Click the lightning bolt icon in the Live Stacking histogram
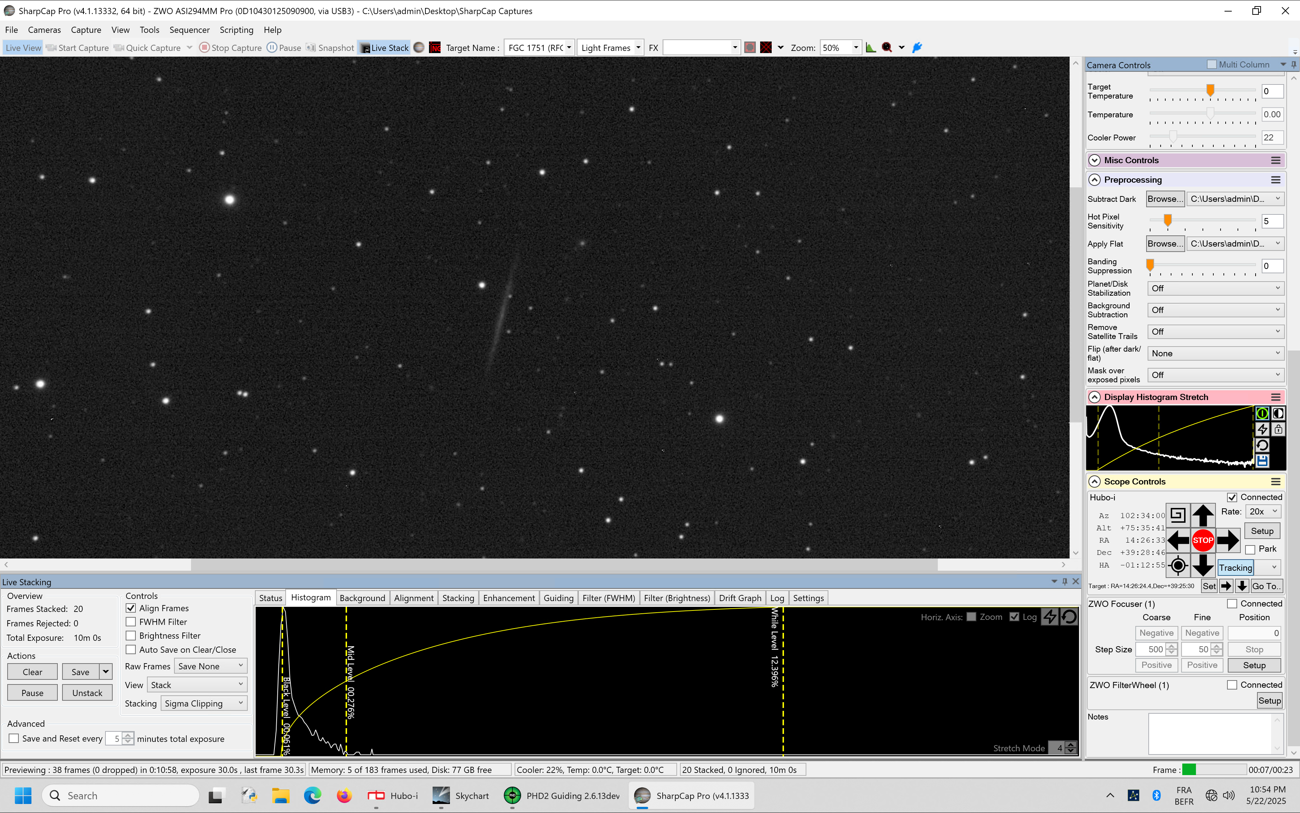This screenshot has height=813, width=1300. click(x=1050, y=617)
